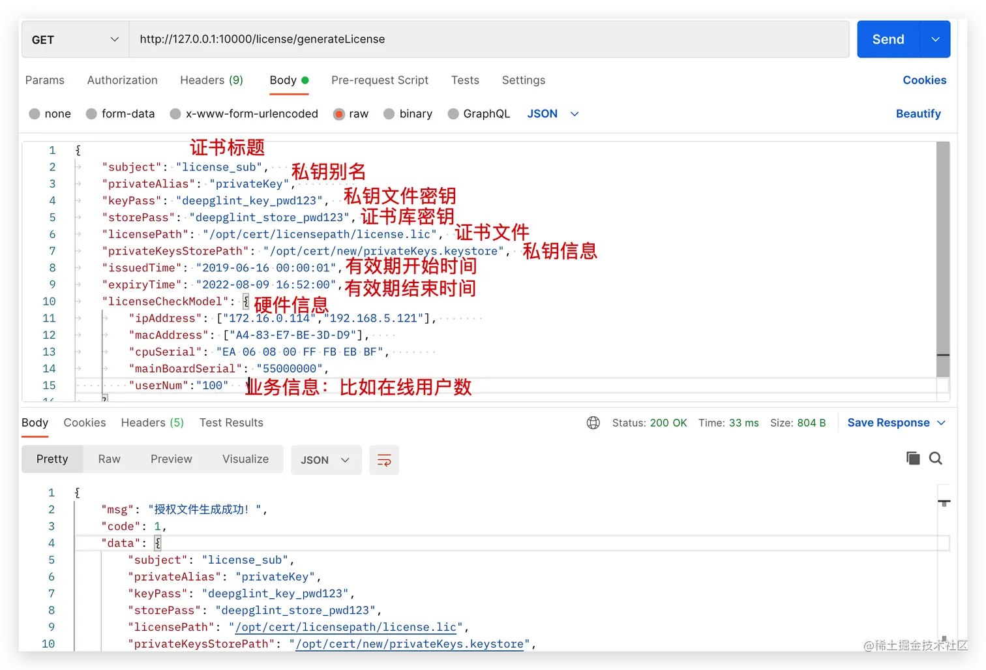Click the "Status: 200 OK" response status
Viewport: 986px width, 670px height.
(x=650, y=423)
